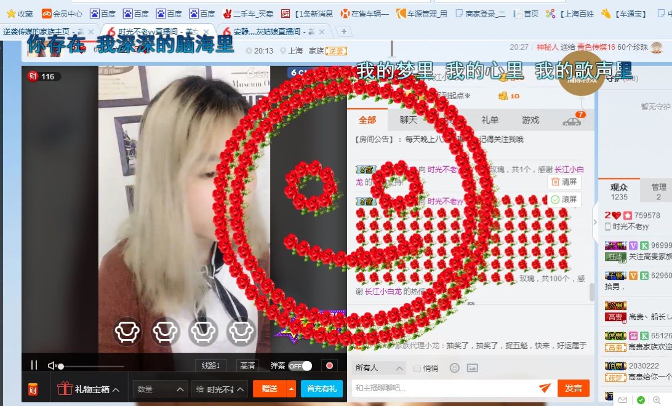This screenshot has width=672, height=406.
Task: Click the zoom magnifier icon bottom right
Action: 657,400
